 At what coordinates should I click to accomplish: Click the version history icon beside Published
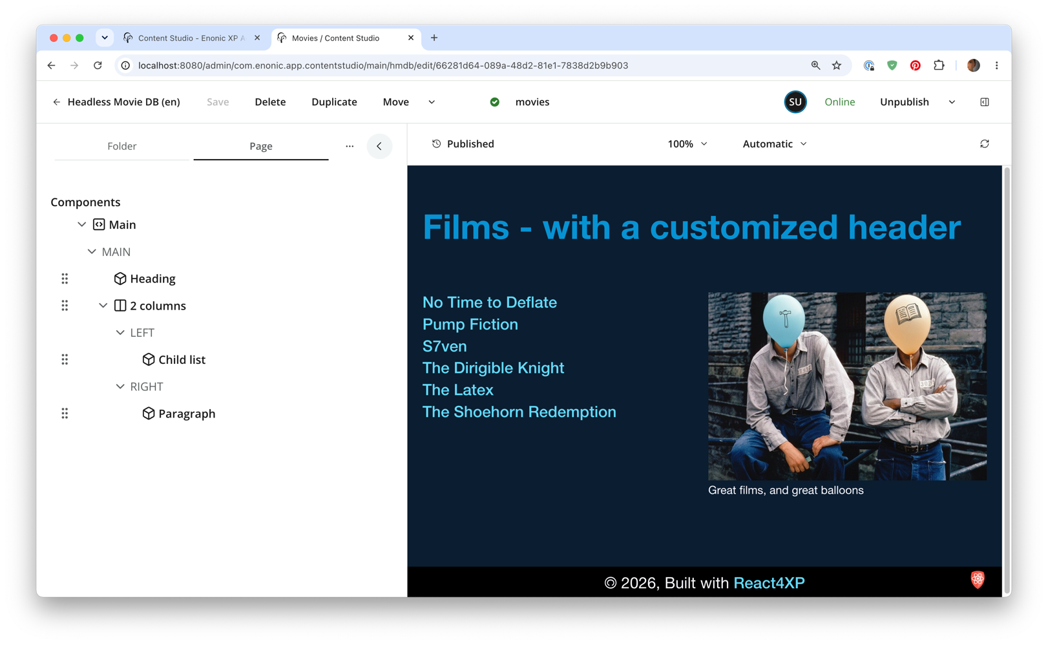point(437,144)
